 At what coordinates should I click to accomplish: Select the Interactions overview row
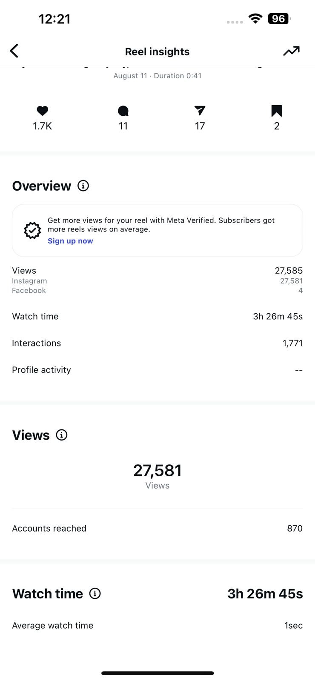click(x=157, y=343)
